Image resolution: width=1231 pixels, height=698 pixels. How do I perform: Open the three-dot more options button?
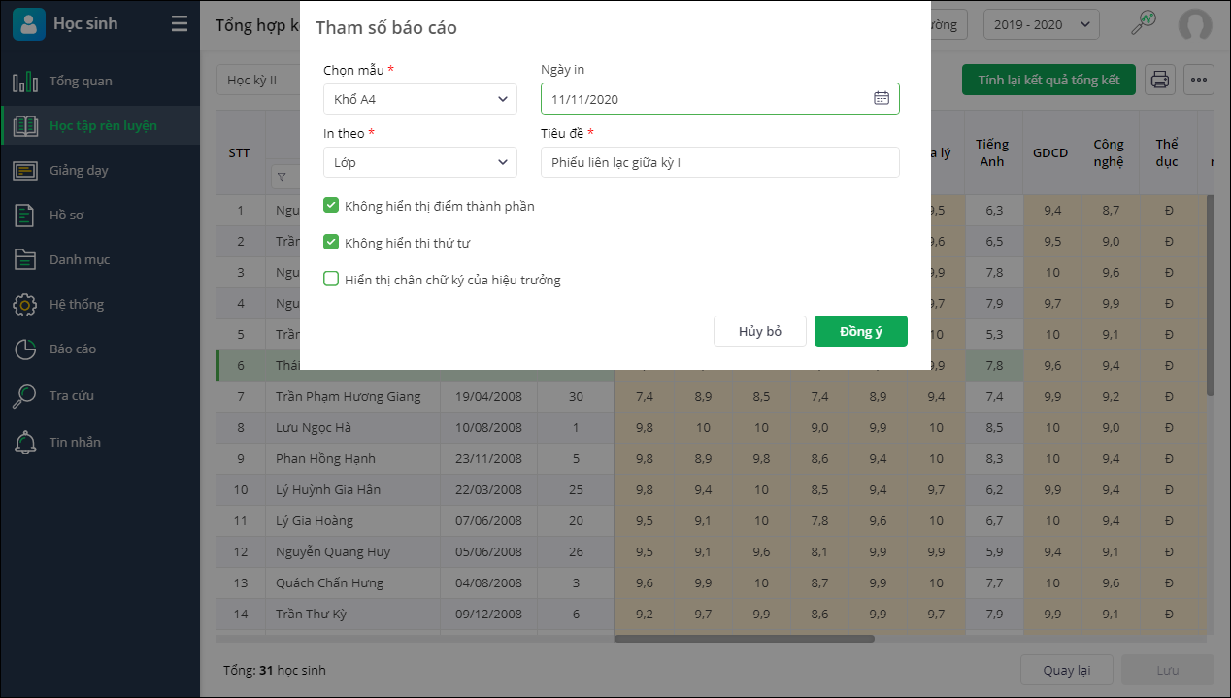[x=1199, y=80]
